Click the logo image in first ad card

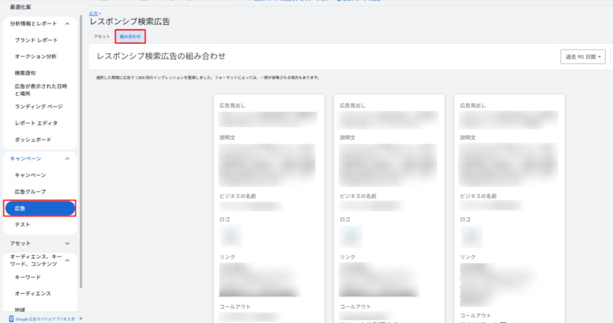coord(231,235)
